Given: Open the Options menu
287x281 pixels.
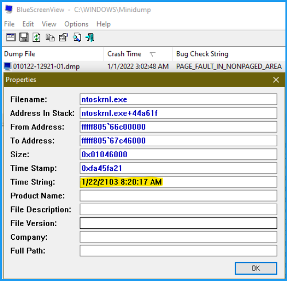Looking at the screenshot, I should click(x=76, y=24).
